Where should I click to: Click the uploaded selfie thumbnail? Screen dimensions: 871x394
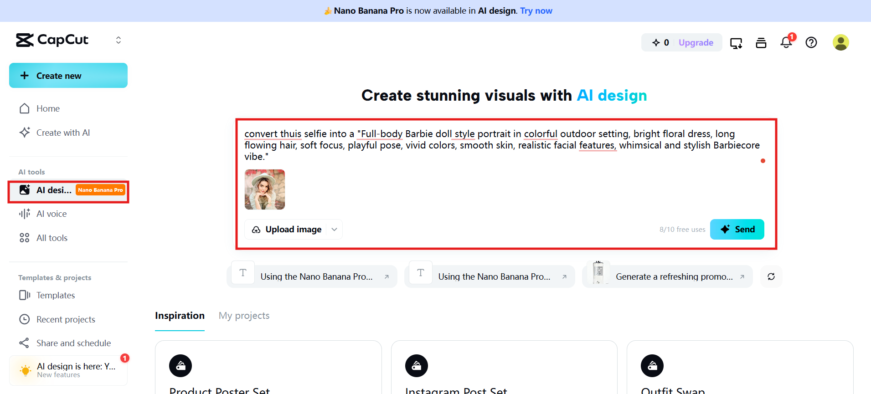[265, 189]
